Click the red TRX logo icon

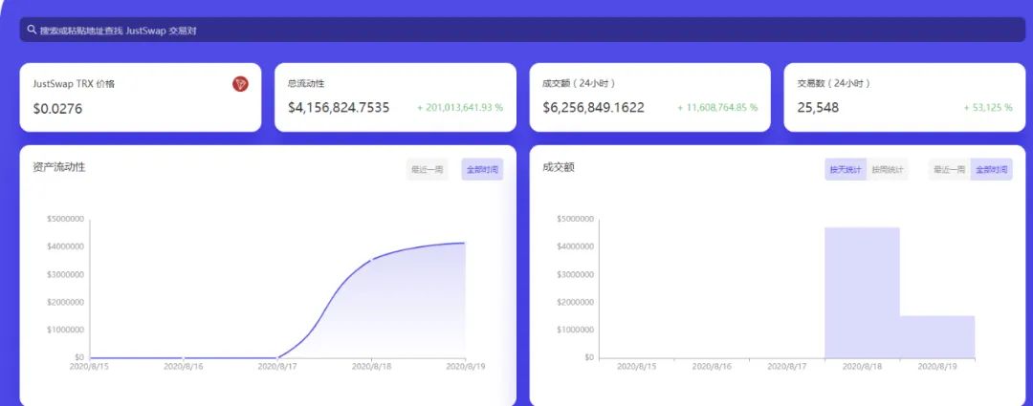(x=240, y=84)
